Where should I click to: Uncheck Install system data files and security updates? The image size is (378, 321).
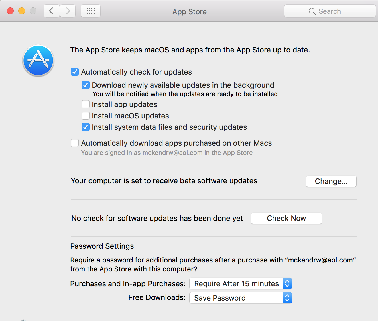(x=86, y=127)
